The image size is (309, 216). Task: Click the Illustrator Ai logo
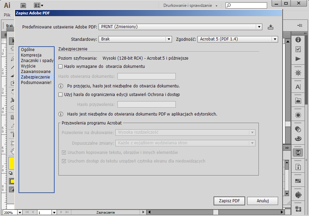(x=7, y=5)
